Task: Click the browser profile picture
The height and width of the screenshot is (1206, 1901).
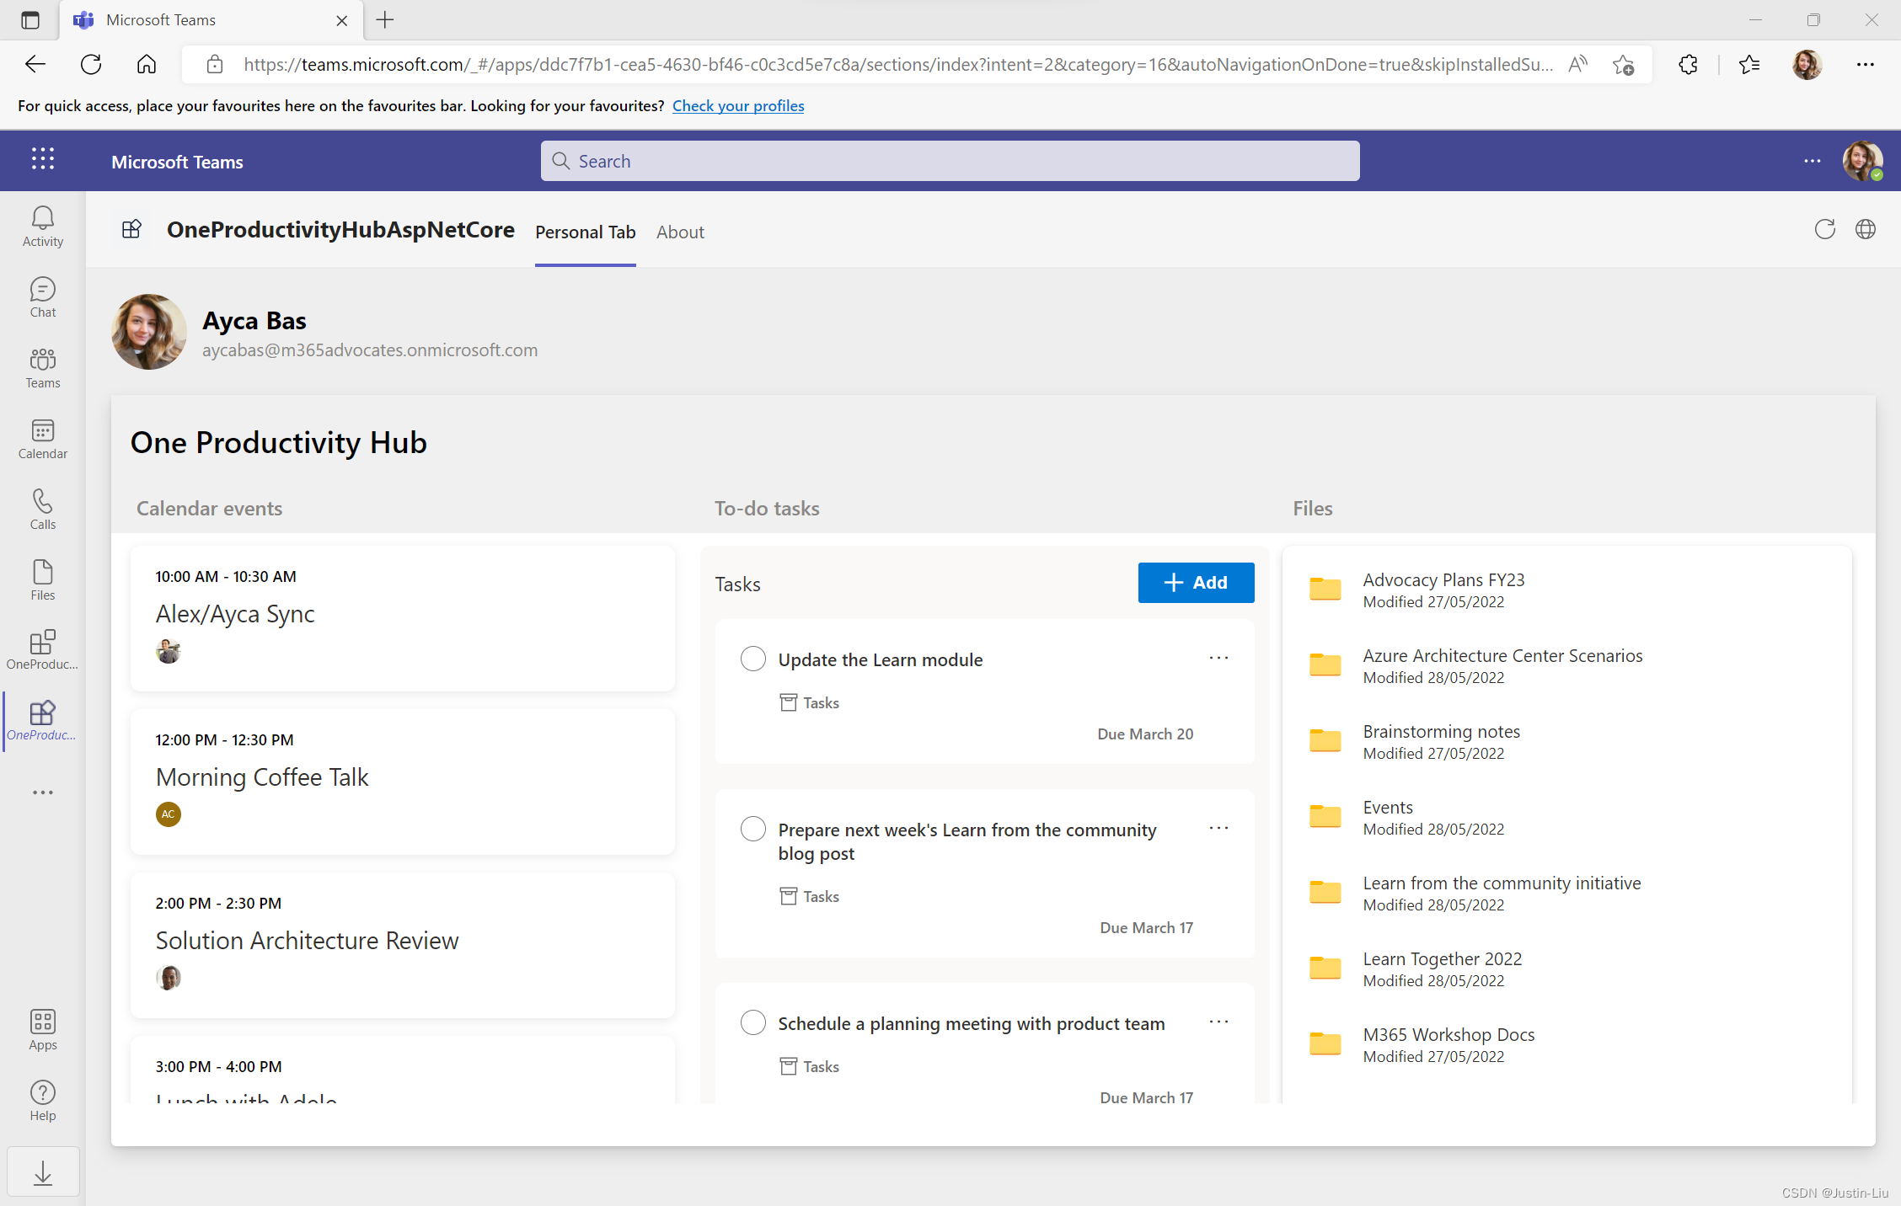Action: click(1807, 64)
